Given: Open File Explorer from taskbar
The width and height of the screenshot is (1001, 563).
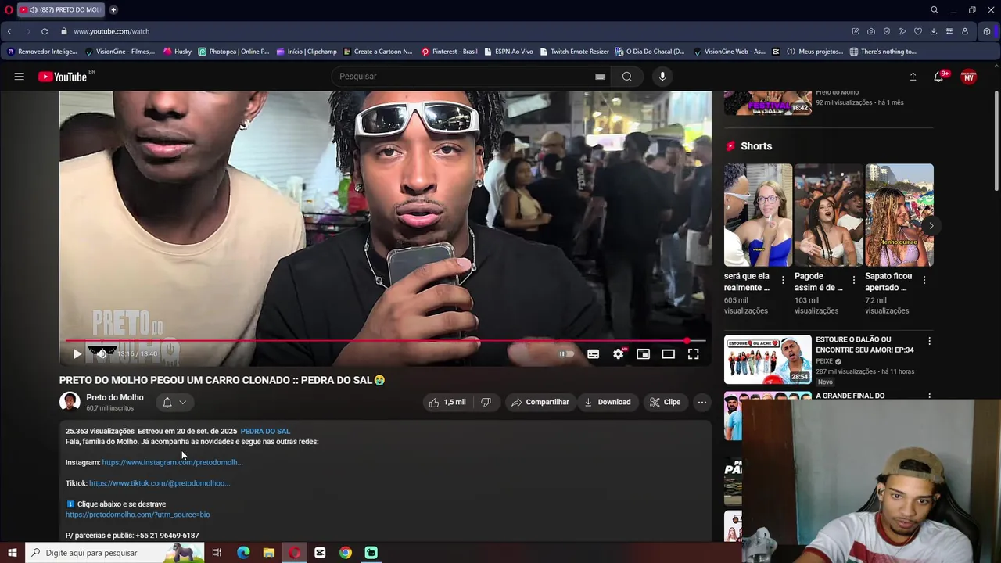Looking at the screenshot, I should (269, 553).
